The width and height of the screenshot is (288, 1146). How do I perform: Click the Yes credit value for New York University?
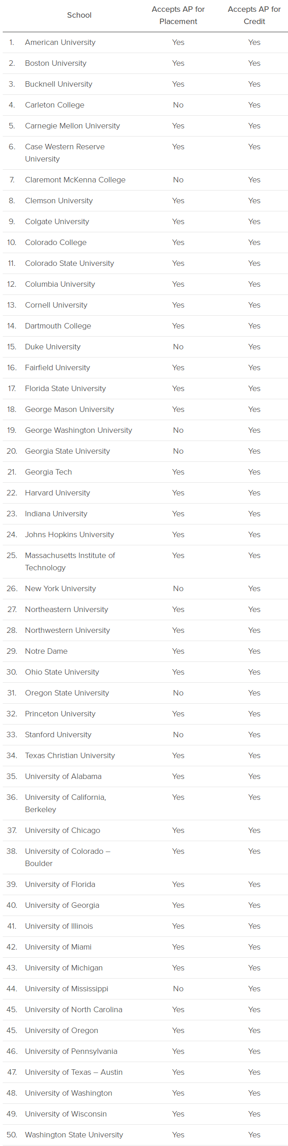click(x=254, y=588)
